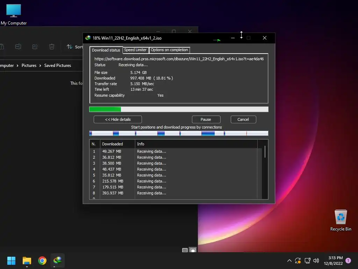Launch Google Chrome from the taskbar
The image size is (358, 269).
tap(42, 261)
